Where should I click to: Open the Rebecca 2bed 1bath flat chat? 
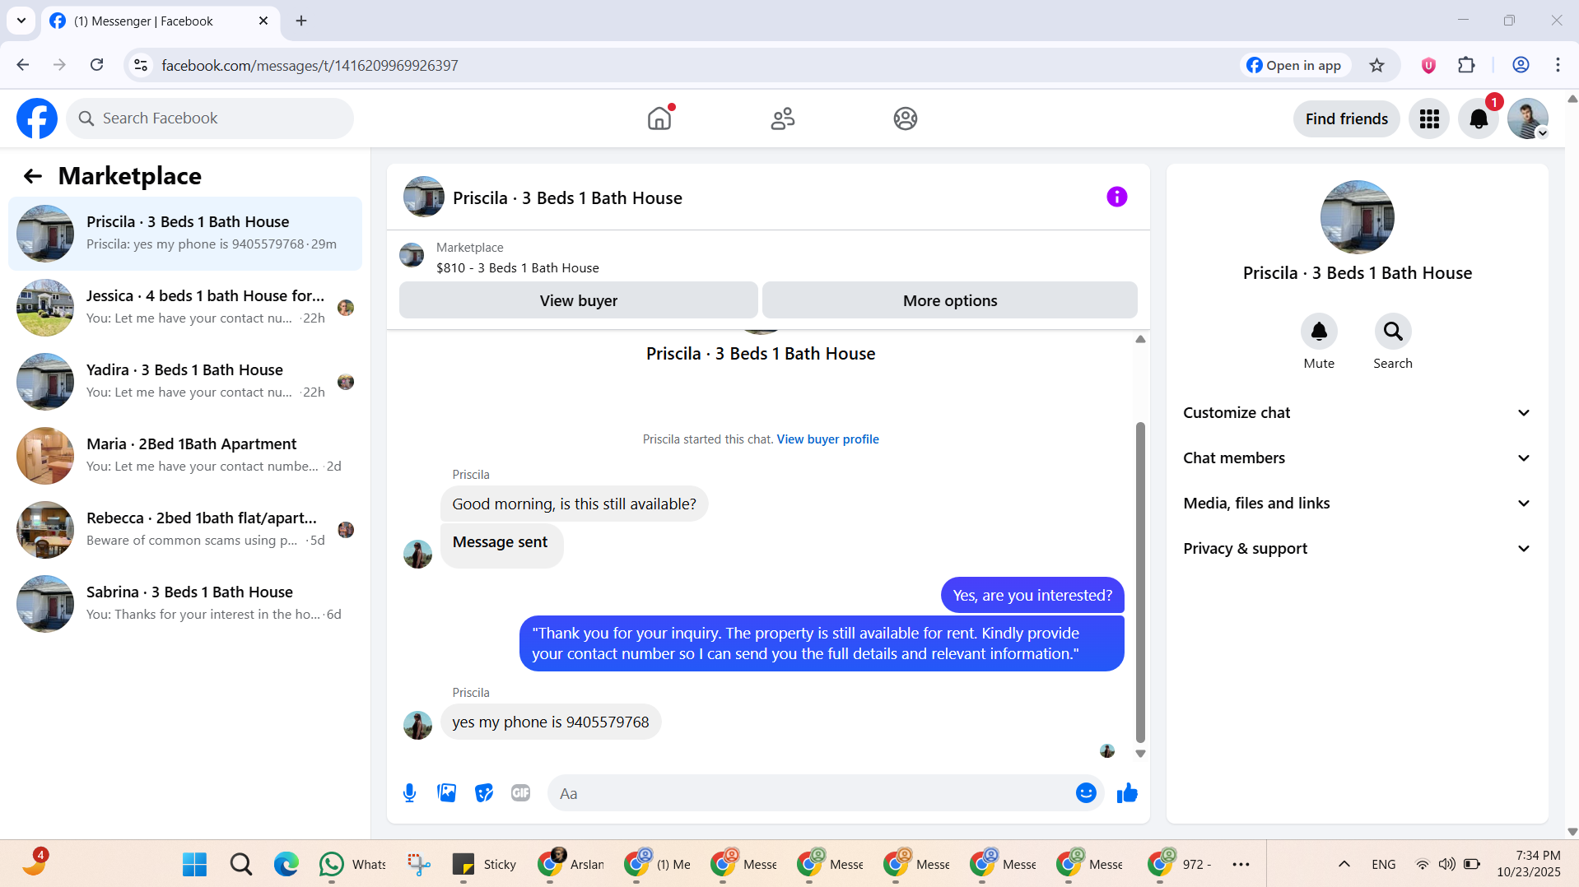coord(185,530)
